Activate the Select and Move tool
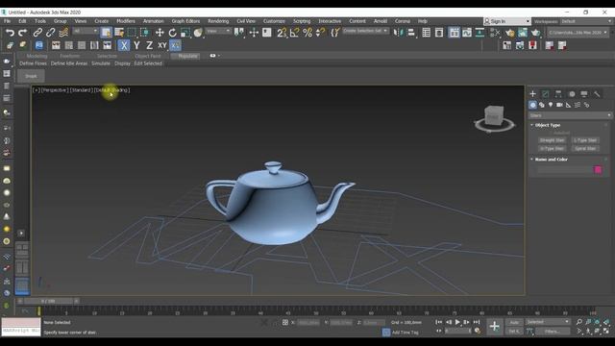 [160, 33]
